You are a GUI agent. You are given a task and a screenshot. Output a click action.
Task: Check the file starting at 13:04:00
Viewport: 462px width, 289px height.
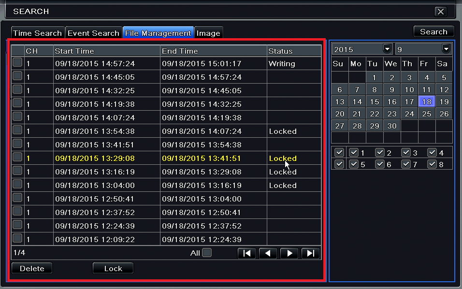pos(17,184)
